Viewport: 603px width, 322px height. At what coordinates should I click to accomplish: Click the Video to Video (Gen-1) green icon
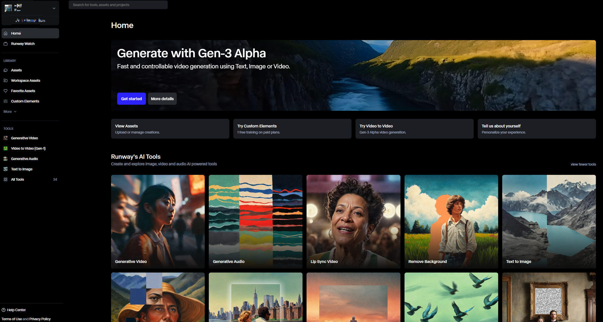click(5, 148)
